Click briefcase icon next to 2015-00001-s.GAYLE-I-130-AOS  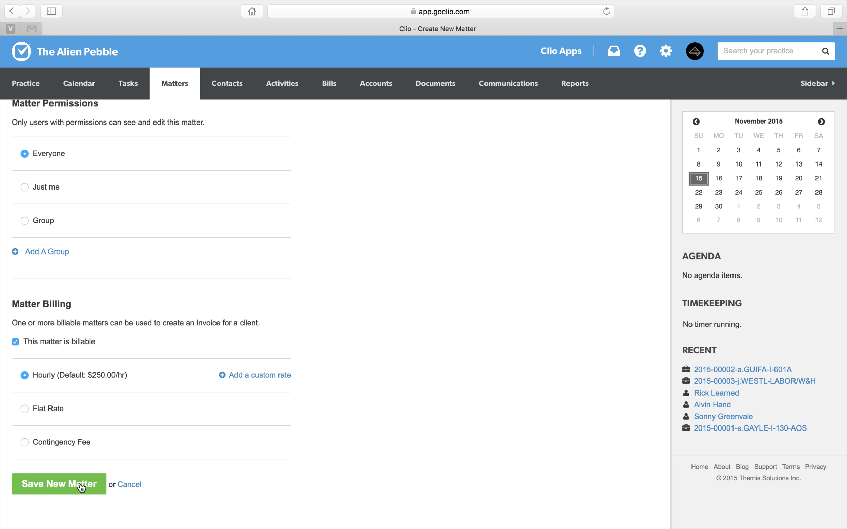pyautogui.click(x=686, y=428)
